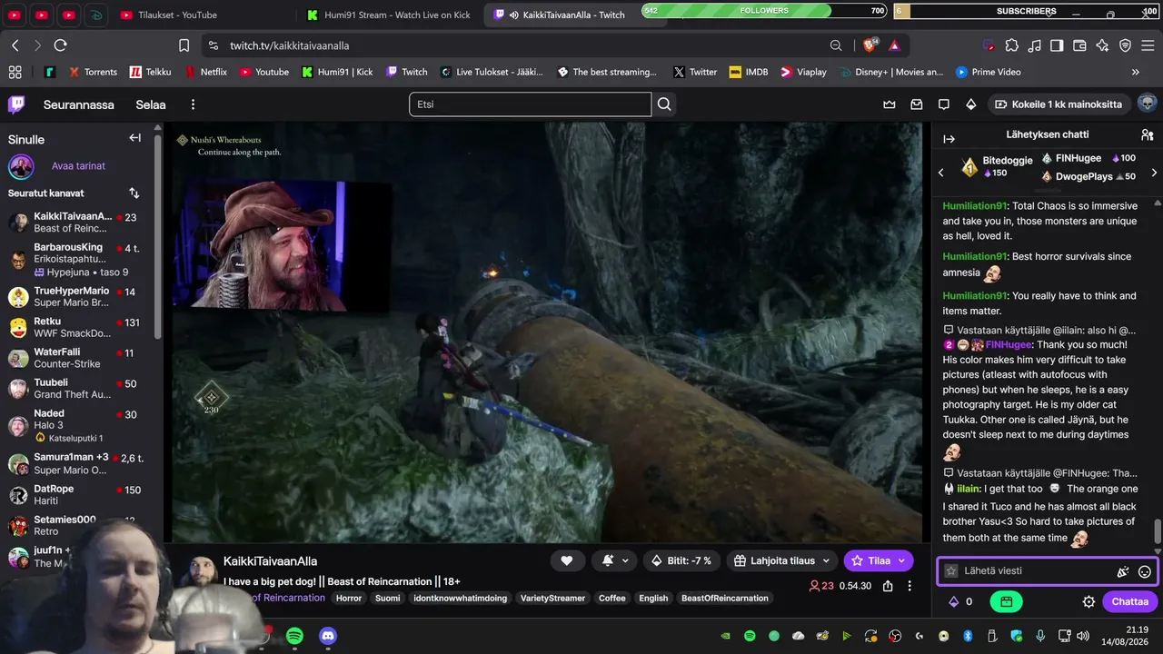
Task: Click in the Etsi search field
Action: (530, 104)
